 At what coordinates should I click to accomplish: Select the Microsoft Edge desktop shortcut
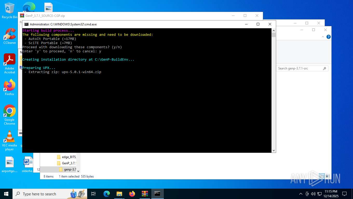tap(29, 7)
